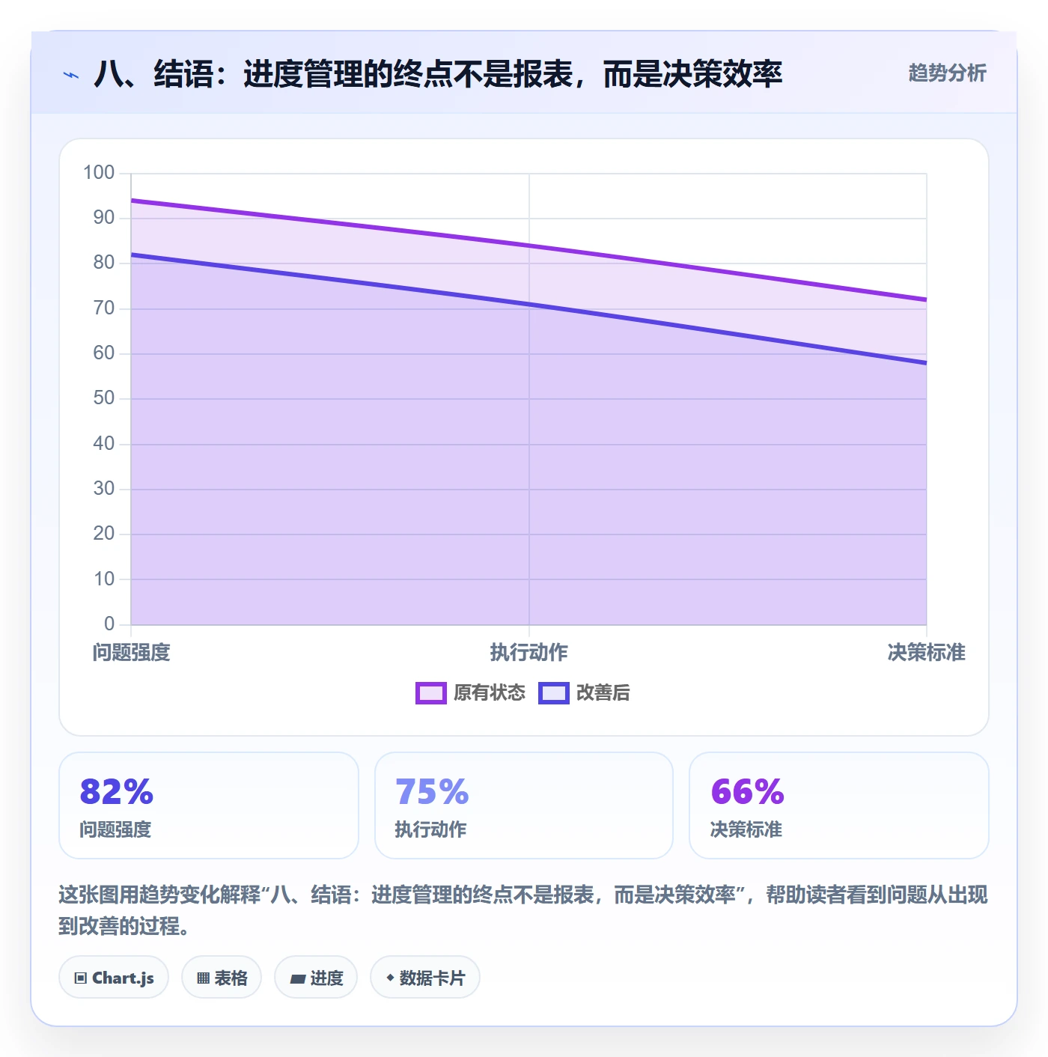Viewport: 1048px width, 1057px height.
Task: Select the 进度 tag chip
Action: [316, 978]
